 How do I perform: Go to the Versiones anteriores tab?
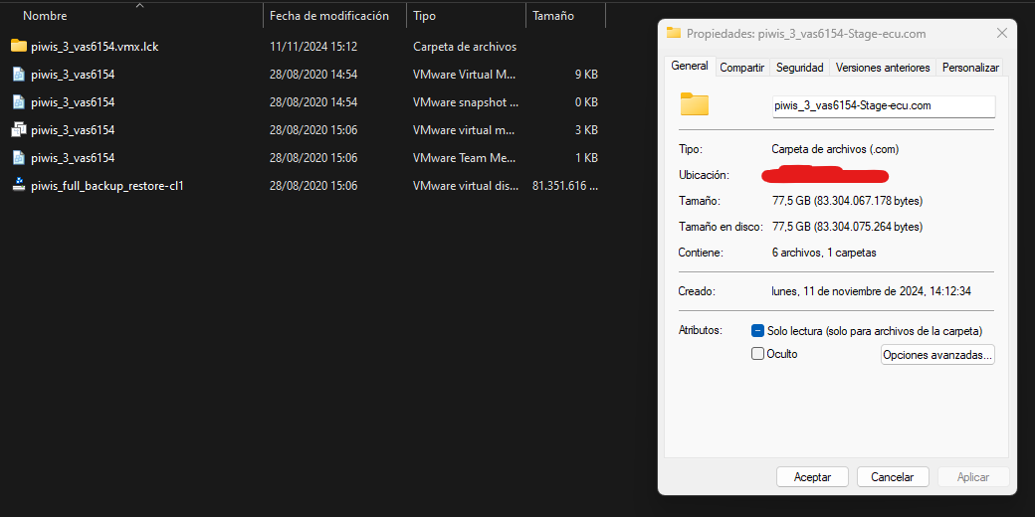tap(882, 68)
